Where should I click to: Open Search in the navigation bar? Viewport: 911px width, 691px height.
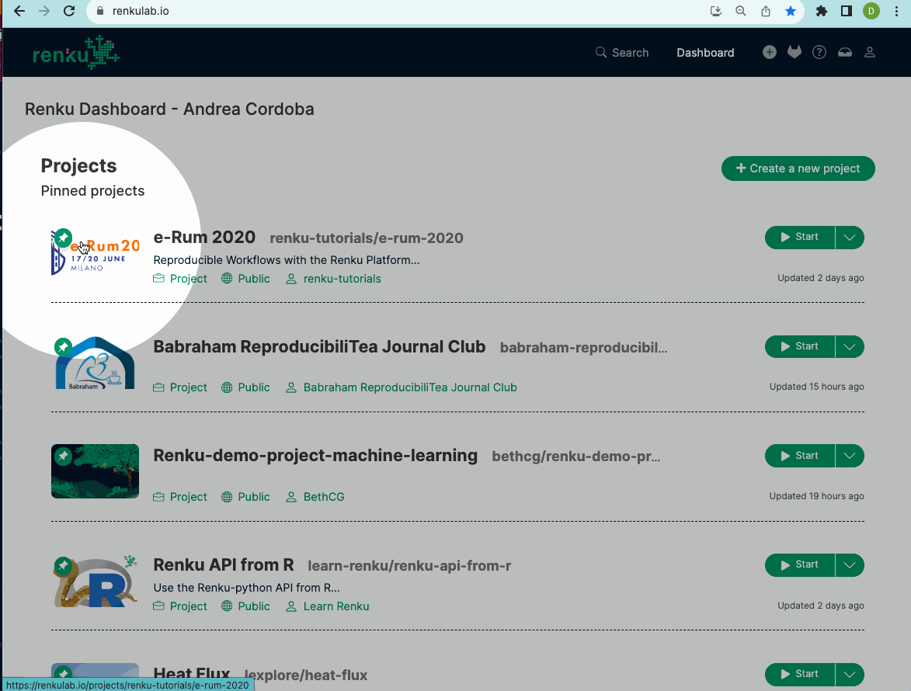pos(621,53)
